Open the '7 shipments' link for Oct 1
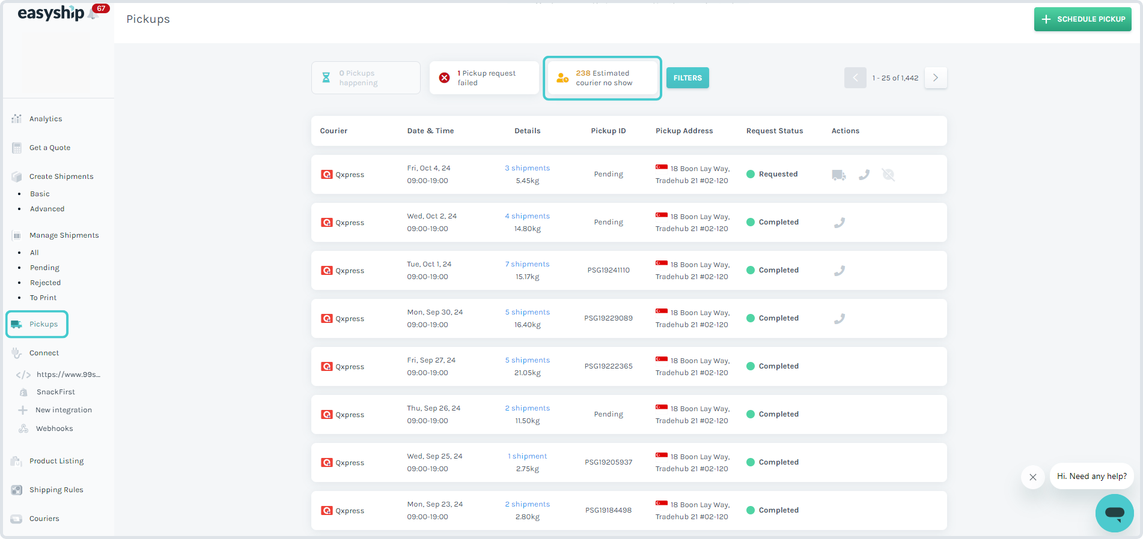The width and height of the screenshot is (1143, 539). pyautogui.click(x=527, y=264)
